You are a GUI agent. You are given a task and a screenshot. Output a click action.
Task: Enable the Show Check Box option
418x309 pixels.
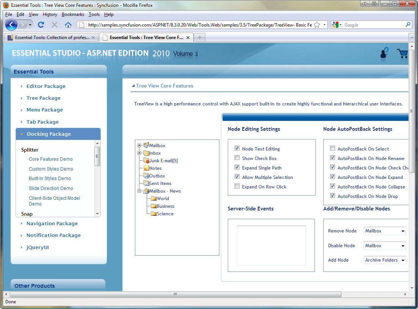pos(237,158)
